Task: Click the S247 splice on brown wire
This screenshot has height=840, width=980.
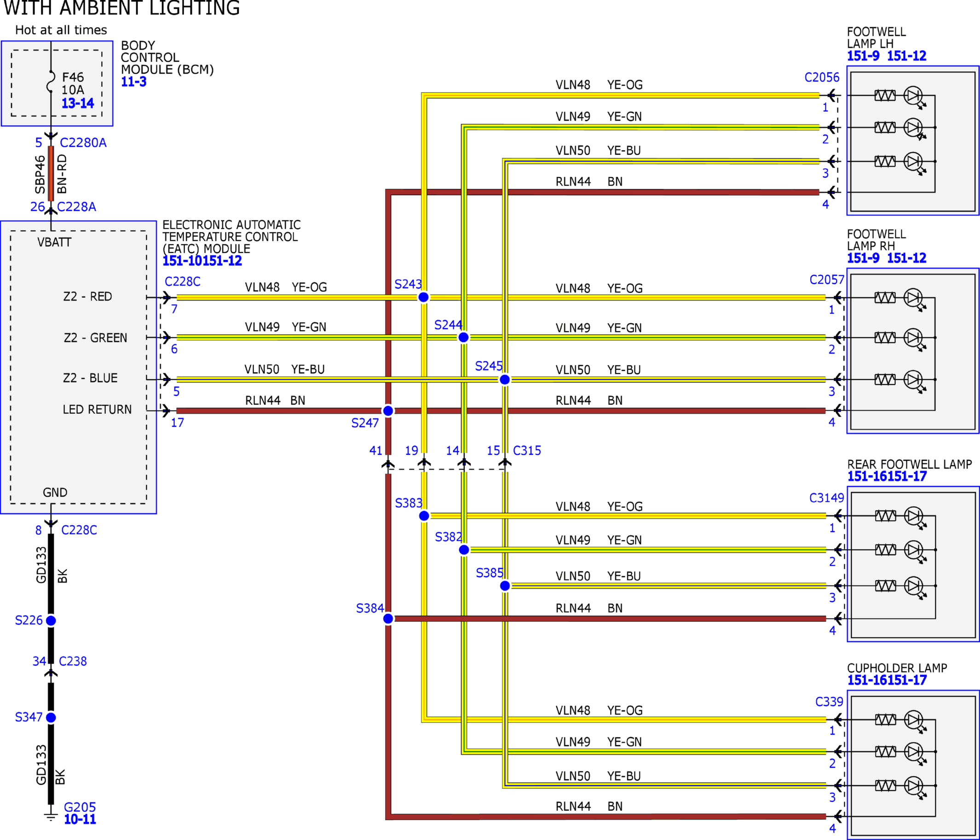Action: point(388,411)
